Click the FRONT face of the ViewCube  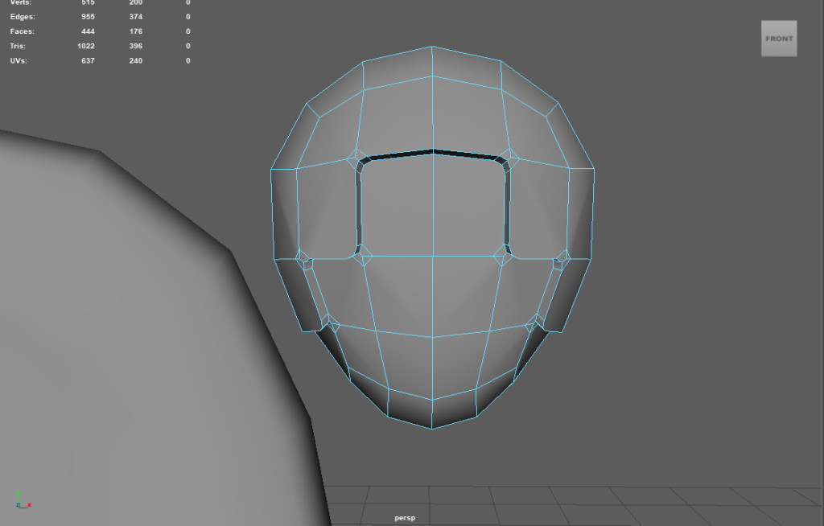tap(779, 39)
